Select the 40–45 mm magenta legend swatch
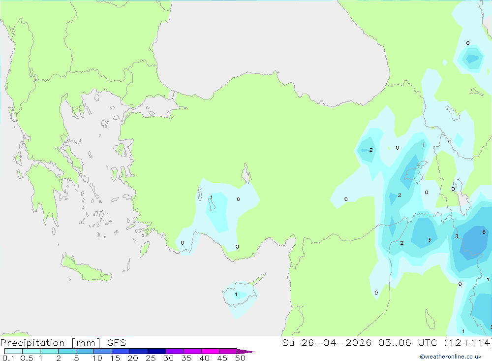The image size is (492, 361). (x=210, y=351)
